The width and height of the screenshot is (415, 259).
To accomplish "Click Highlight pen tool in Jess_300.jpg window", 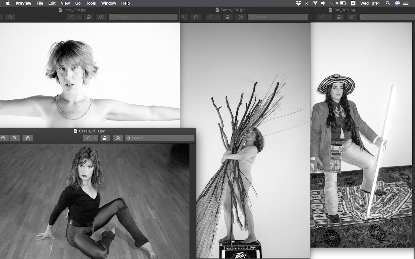I will click(x=71, y=17).
